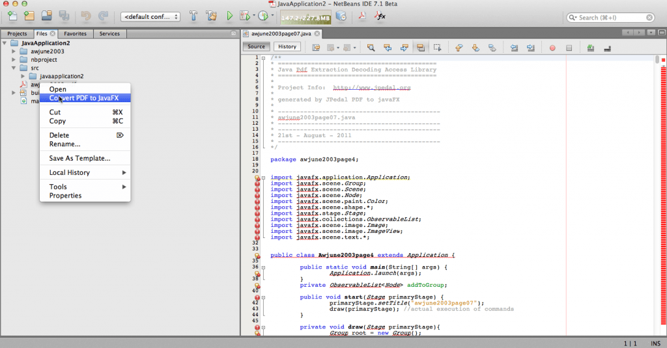
Task: Toggle the rectangular selection mode
Action: point(438,47)
